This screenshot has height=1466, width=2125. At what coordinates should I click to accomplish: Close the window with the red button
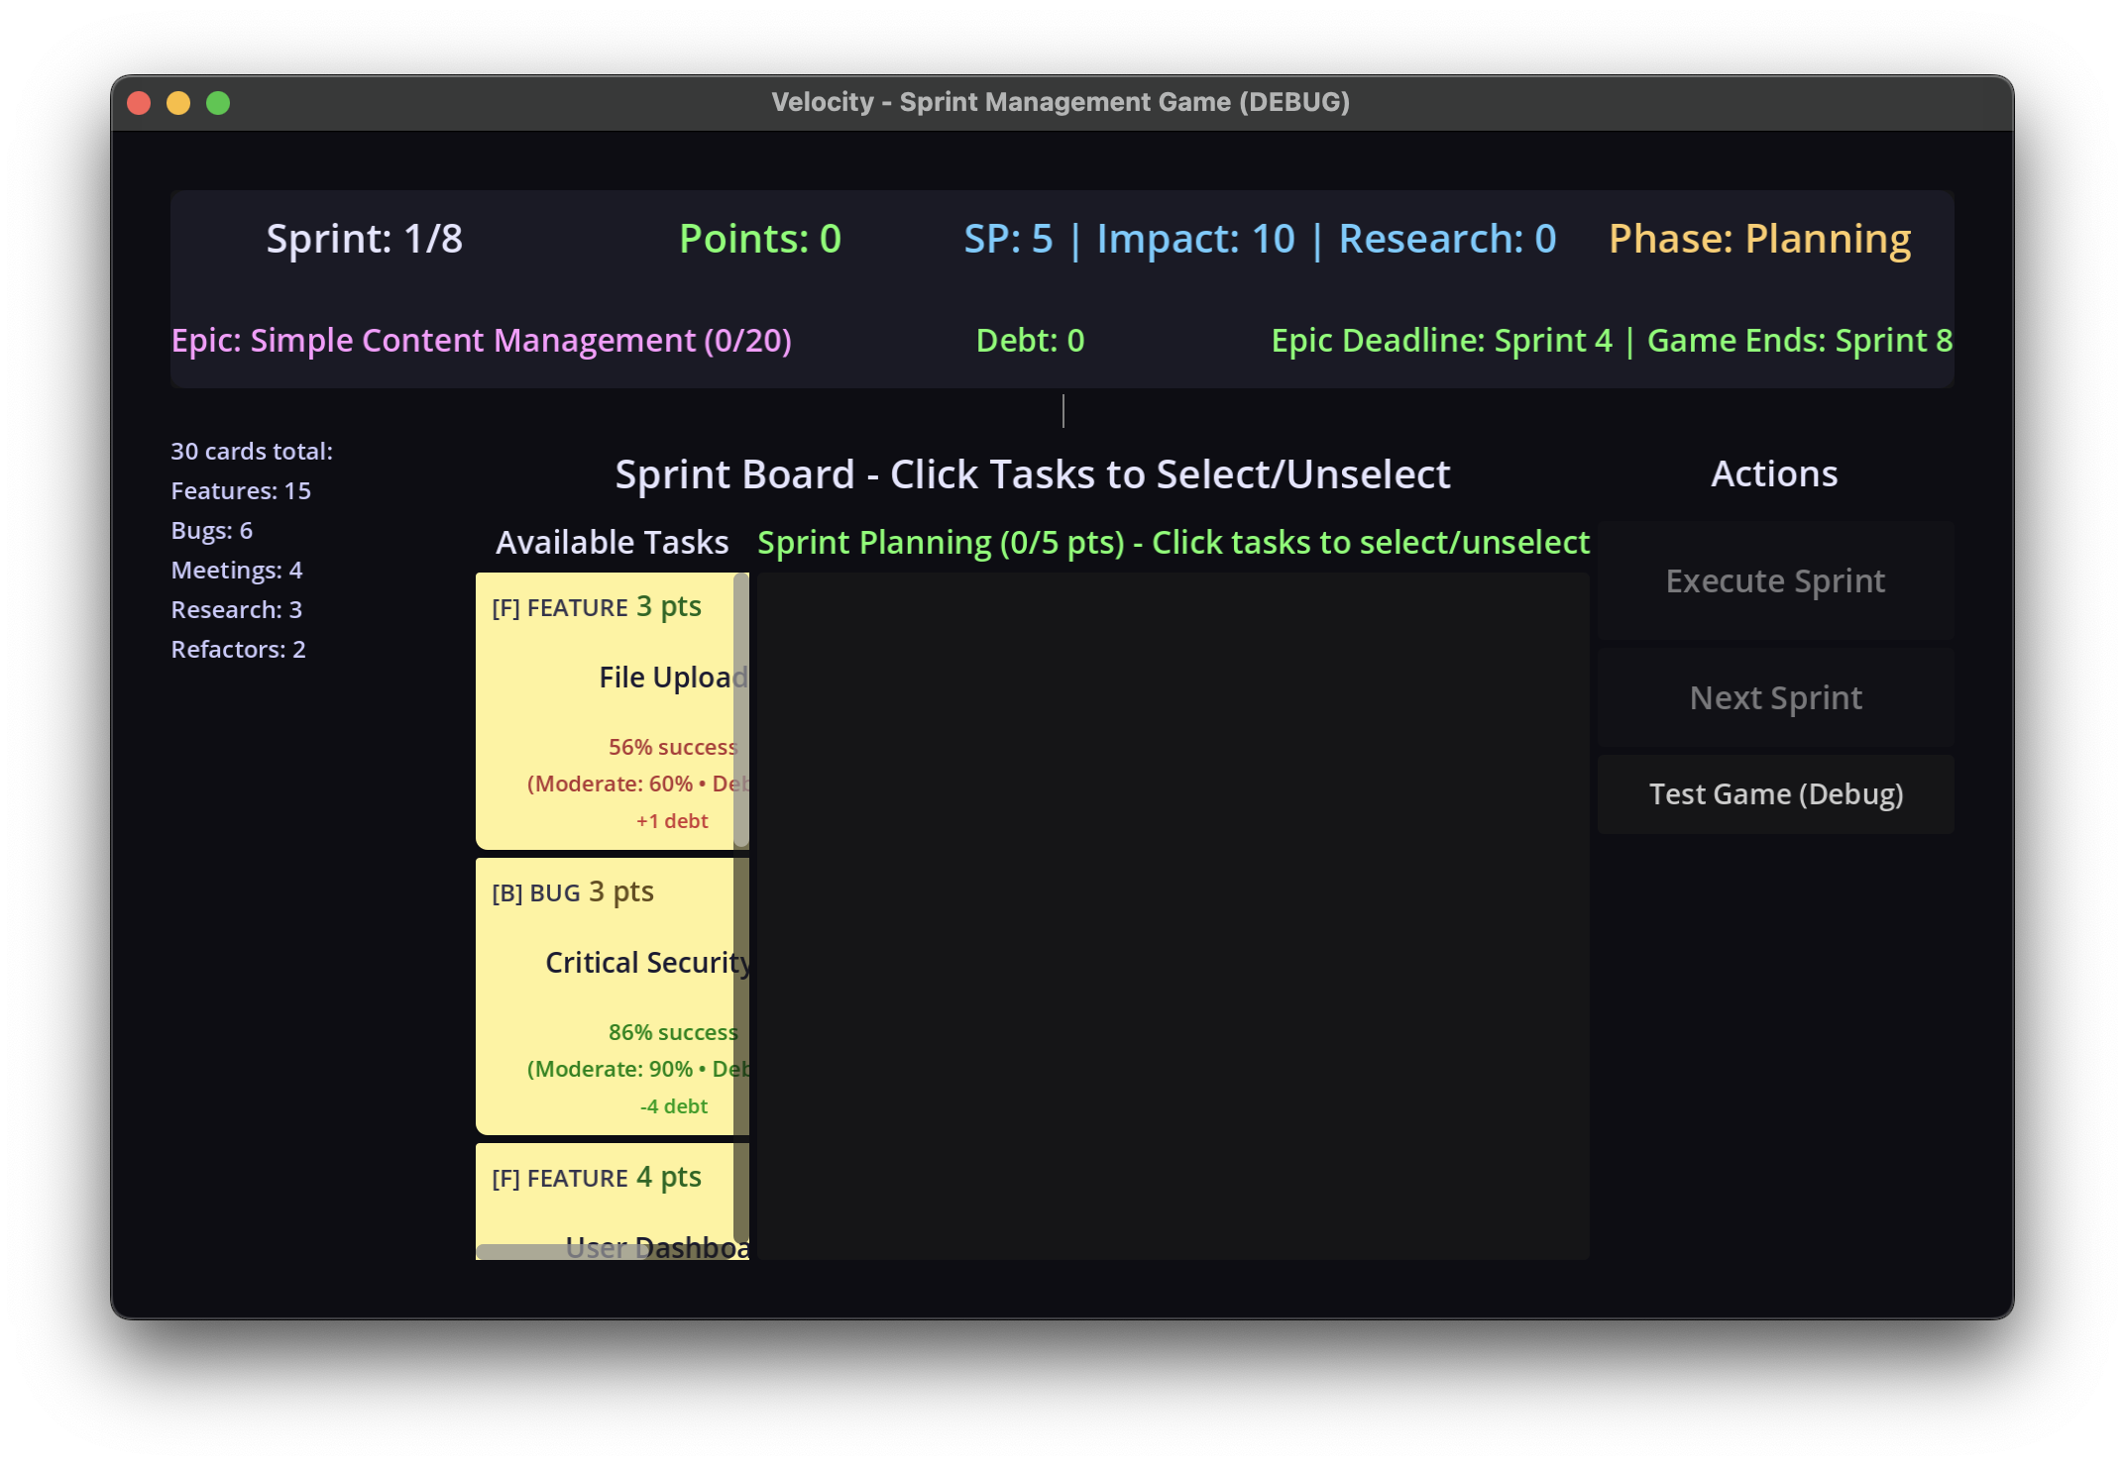pyautogui.click(x=140, y=103)
